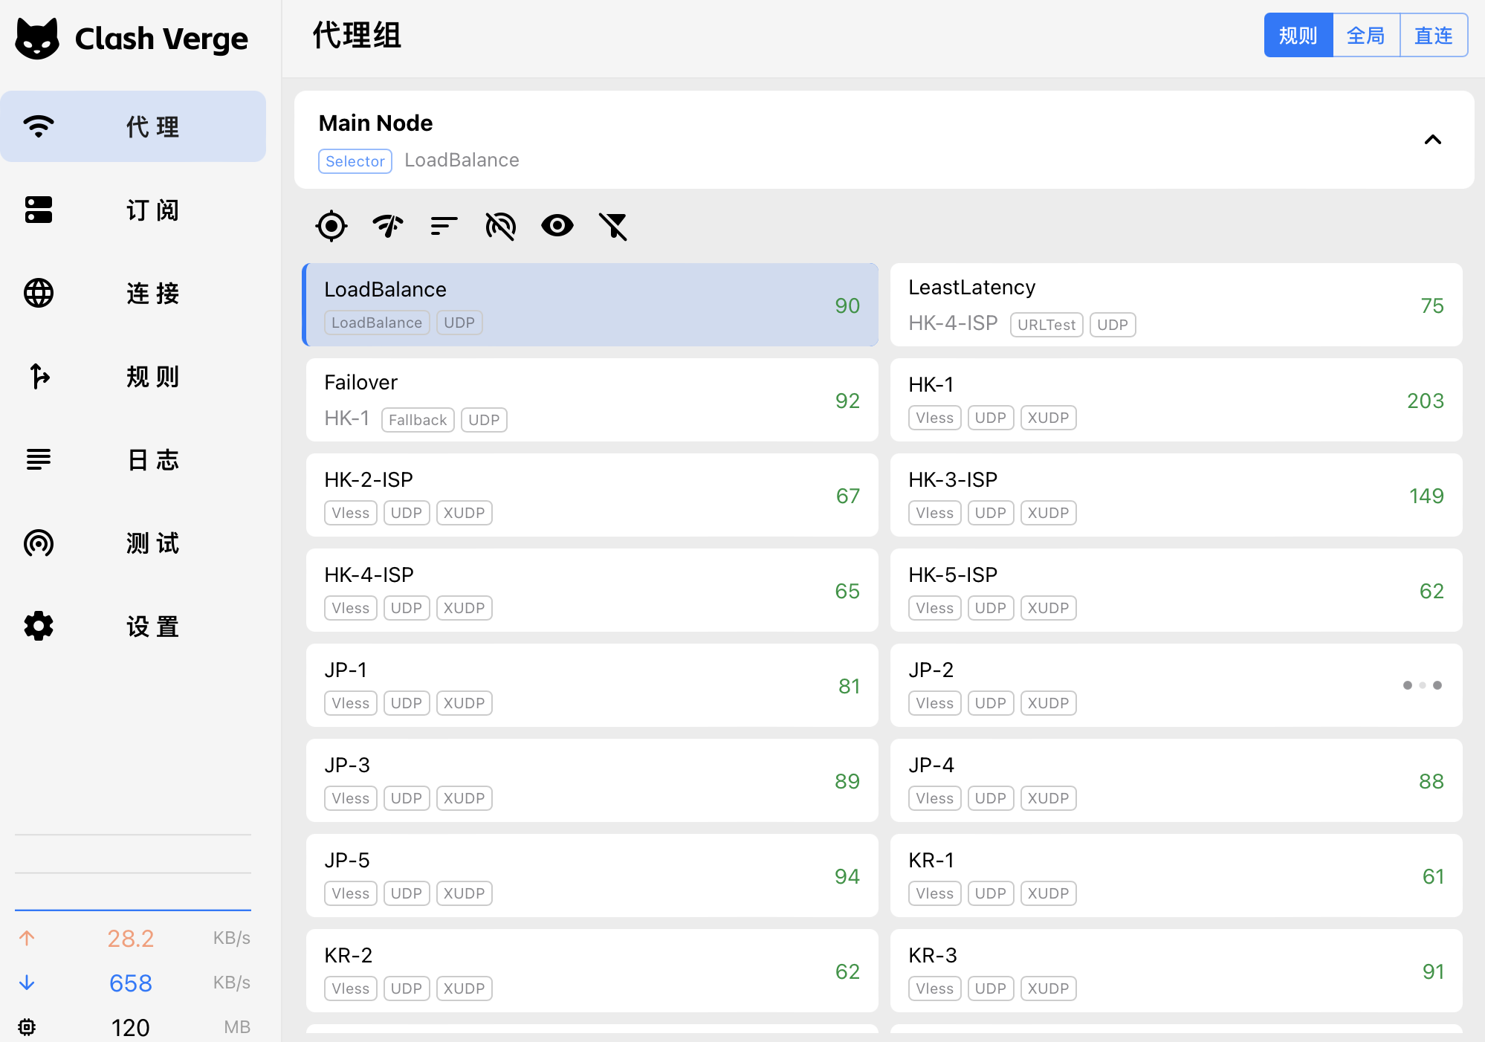Click the JP-2 loading dots indicator
The width and height of the screenshot is (1485, 1042).
tap(1422, 685)
